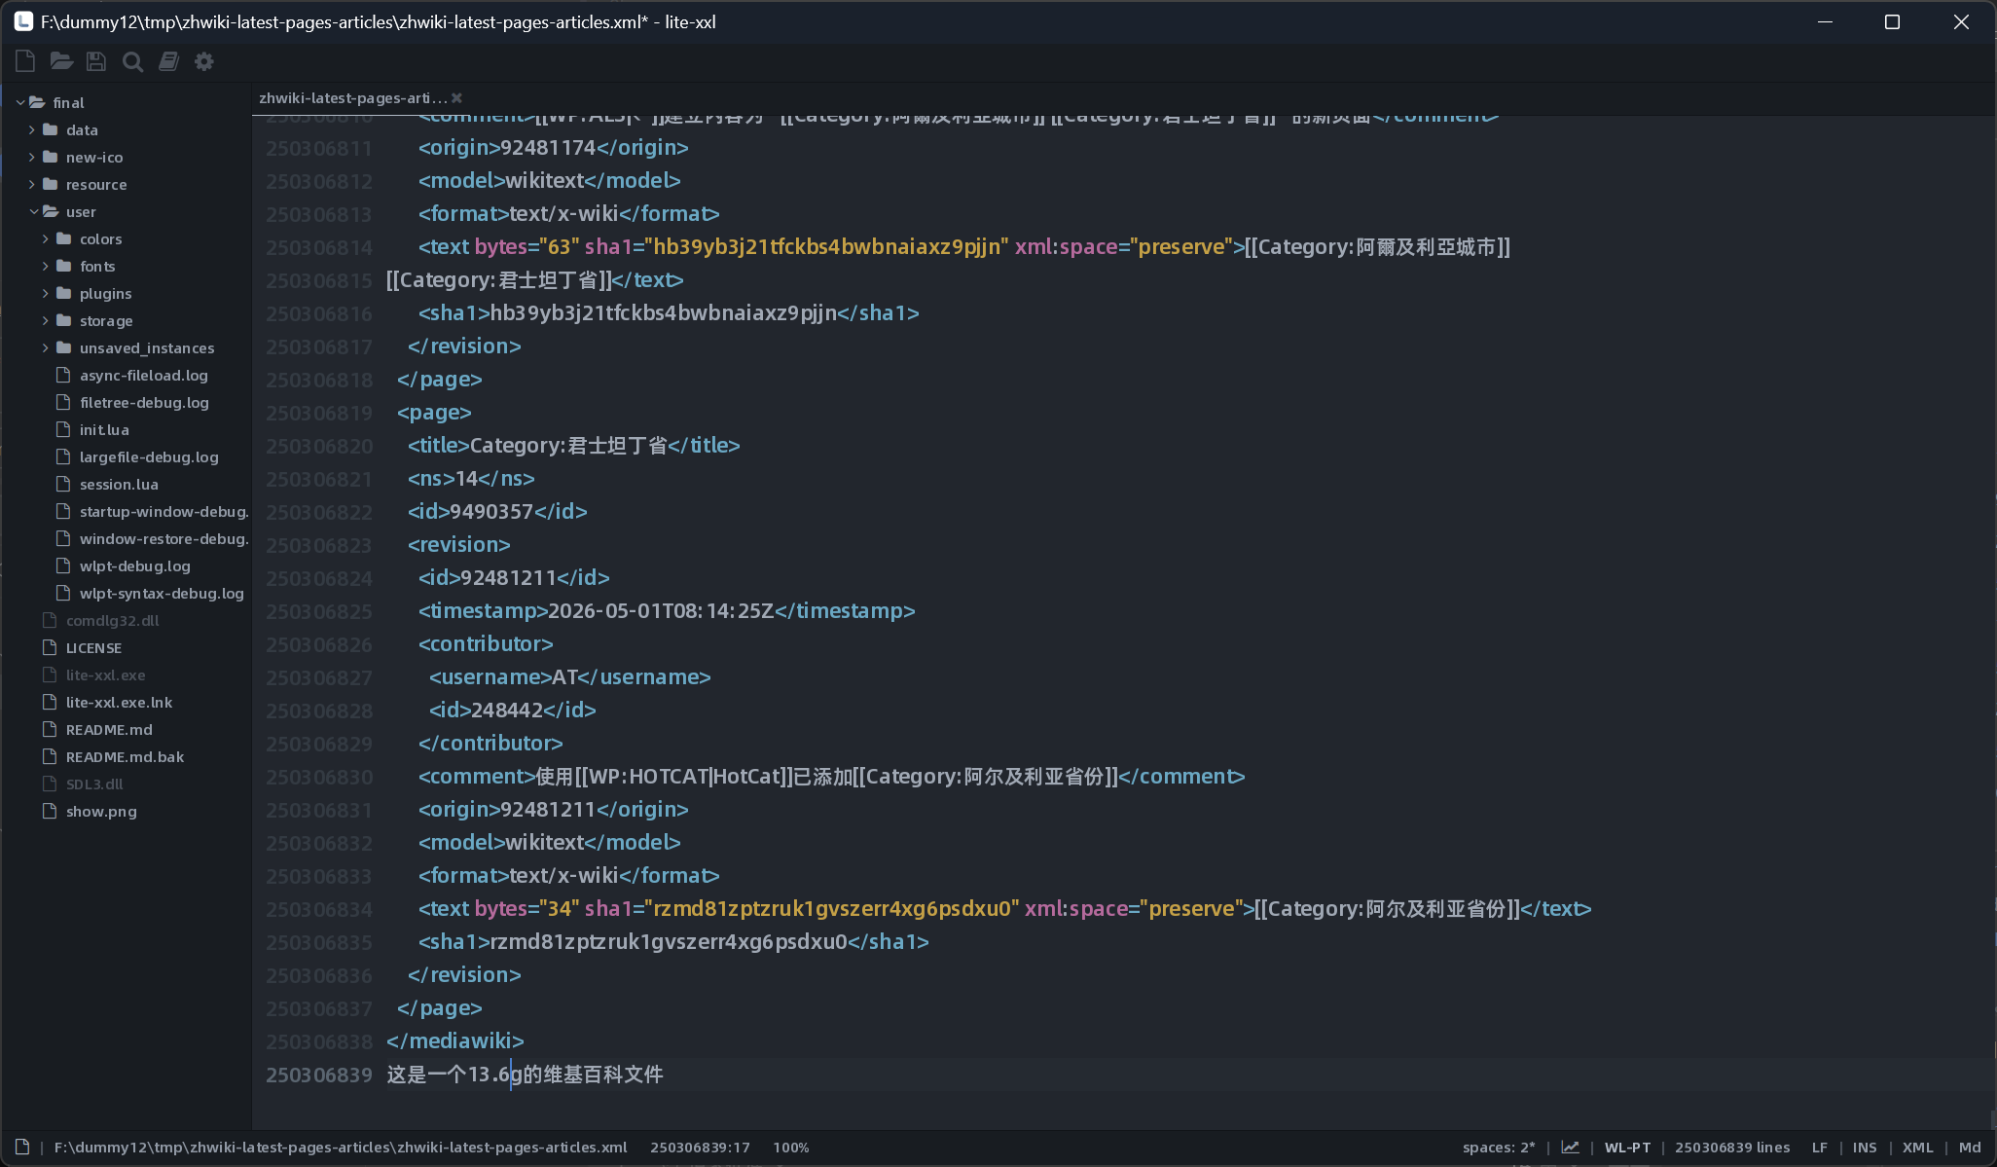
Task: Collapse the user folder
Action: (34, 211)
